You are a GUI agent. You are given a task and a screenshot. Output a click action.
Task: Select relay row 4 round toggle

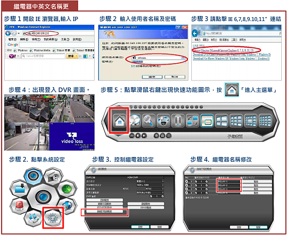pyautogui.click(x=187, y=193)
